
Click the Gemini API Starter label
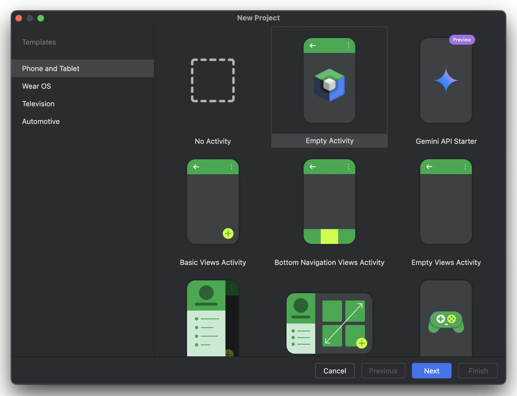coord(446,141)
